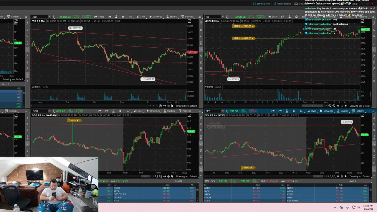Click the flask icon on SPY chart toolbar
This screenshot has width=377, height=212.
coord(287,111)
